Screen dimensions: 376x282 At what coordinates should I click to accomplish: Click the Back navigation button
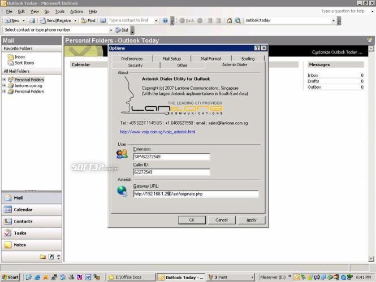(187, 20)
